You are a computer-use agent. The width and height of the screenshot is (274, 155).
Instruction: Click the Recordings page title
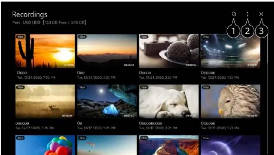pyautogui.click(x=30, y=15)
